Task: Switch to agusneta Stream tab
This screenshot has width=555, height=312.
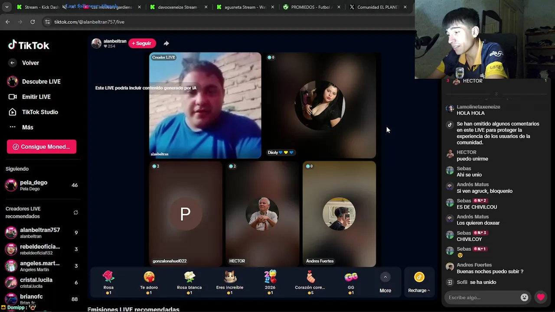Action: [245, 7]
